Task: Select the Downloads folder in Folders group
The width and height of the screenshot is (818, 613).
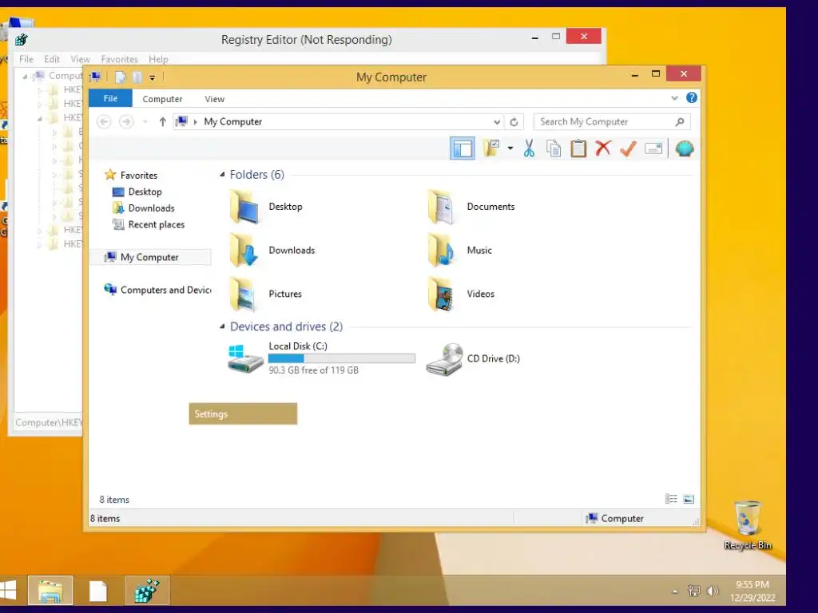Action: tap(272, 251)
